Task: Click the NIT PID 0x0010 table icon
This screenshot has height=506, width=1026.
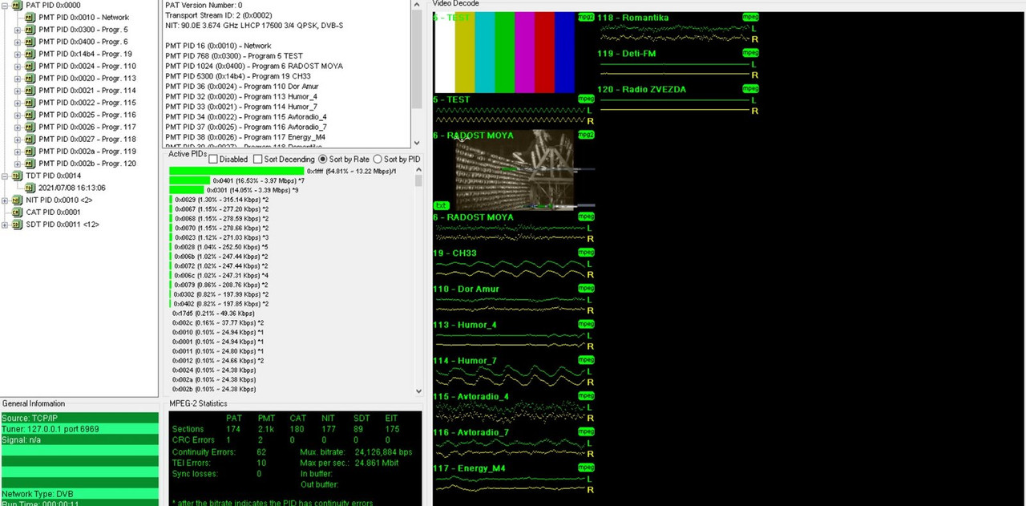Action: (x=18, y=200)
